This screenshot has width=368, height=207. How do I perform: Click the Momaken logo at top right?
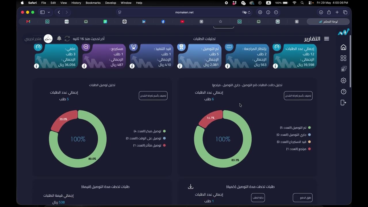pyautogui.click(x=344, y=32)
